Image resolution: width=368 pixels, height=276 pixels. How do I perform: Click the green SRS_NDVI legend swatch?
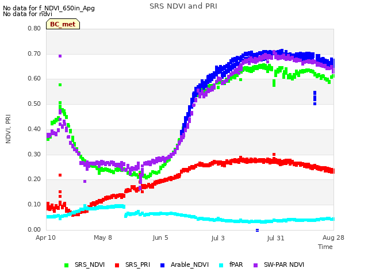pos(67,266)
